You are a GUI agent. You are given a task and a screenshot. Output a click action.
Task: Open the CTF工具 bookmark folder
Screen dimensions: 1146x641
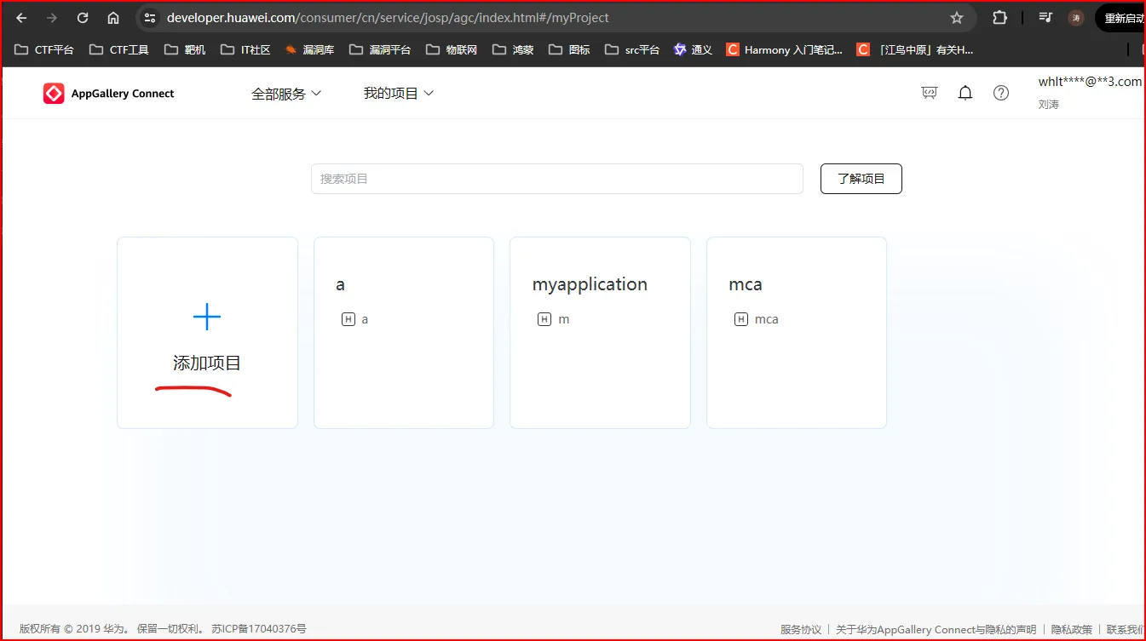coord(119,50)
